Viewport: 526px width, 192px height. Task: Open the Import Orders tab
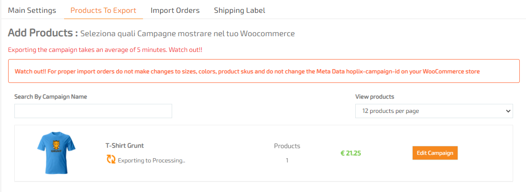(x=175, y=10)
